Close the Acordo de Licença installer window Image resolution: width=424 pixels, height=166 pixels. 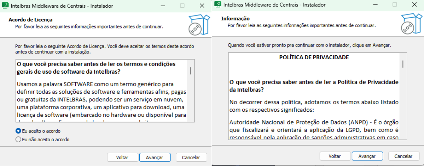point(202,6)
